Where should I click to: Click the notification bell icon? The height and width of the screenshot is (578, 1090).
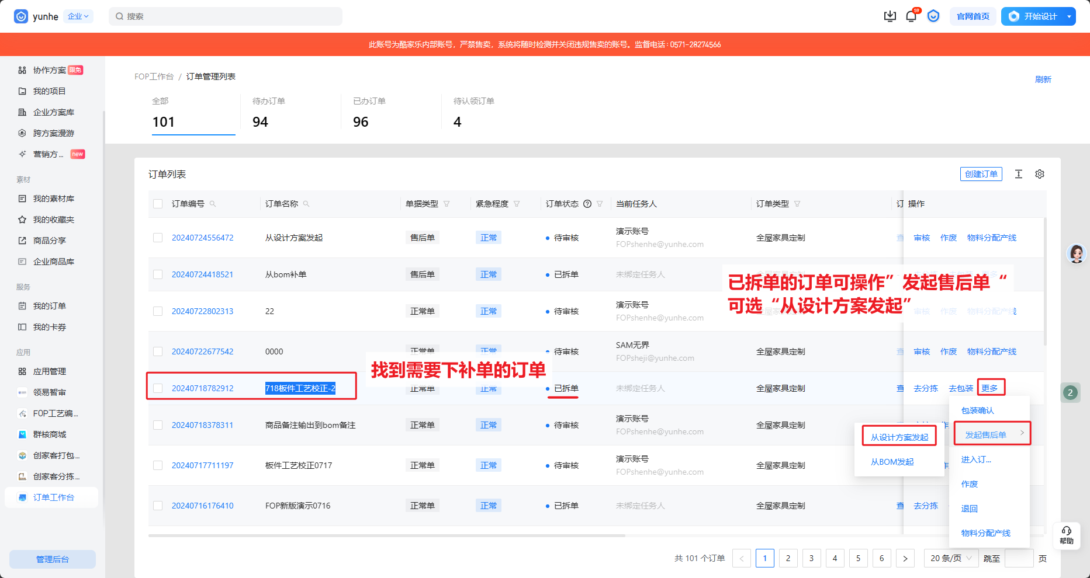(x=911, y=16)
